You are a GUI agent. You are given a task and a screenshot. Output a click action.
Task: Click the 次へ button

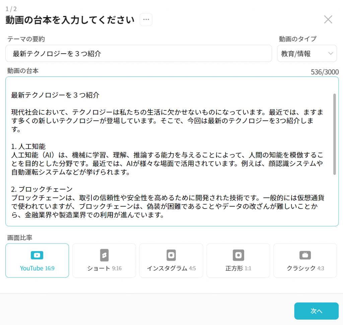[316, 311]
